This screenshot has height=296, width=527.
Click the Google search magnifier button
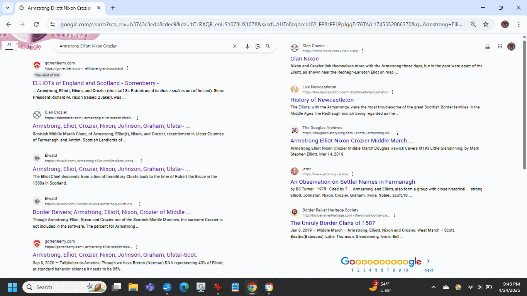tap(268, 46)
